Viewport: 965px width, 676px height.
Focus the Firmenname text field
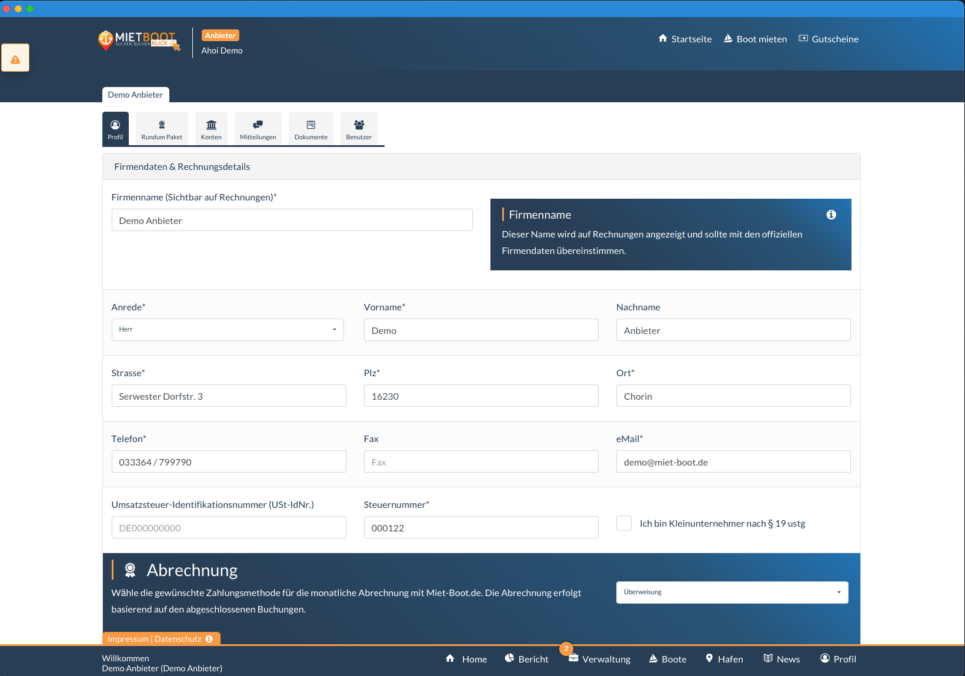(292, 220)
